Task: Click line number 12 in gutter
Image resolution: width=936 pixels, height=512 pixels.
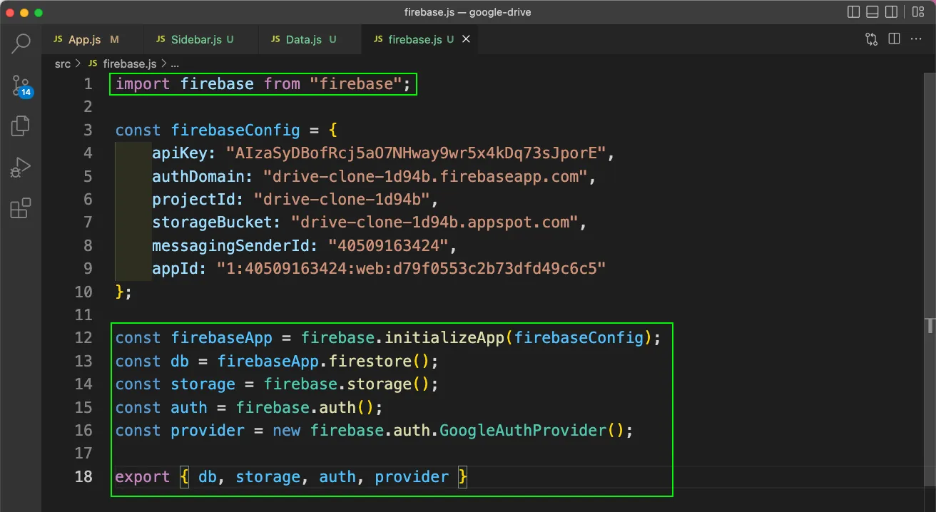Action: [83, 337]
